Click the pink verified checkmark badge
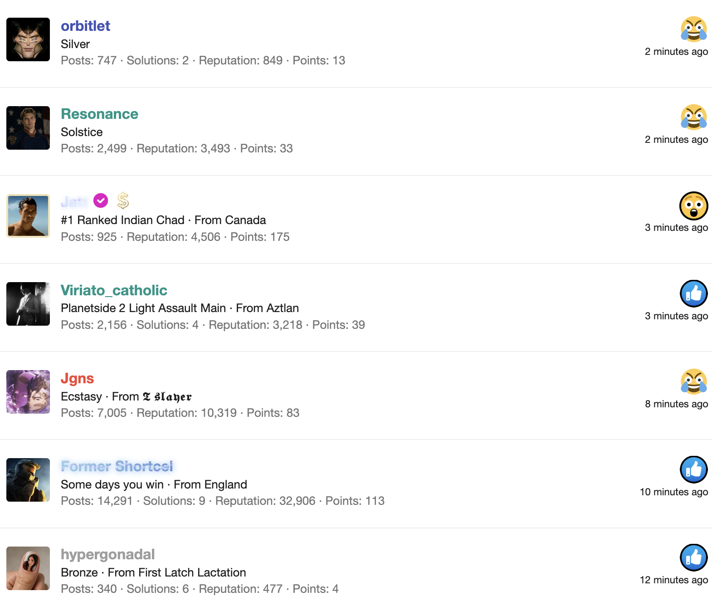 (x=101, y=200)
